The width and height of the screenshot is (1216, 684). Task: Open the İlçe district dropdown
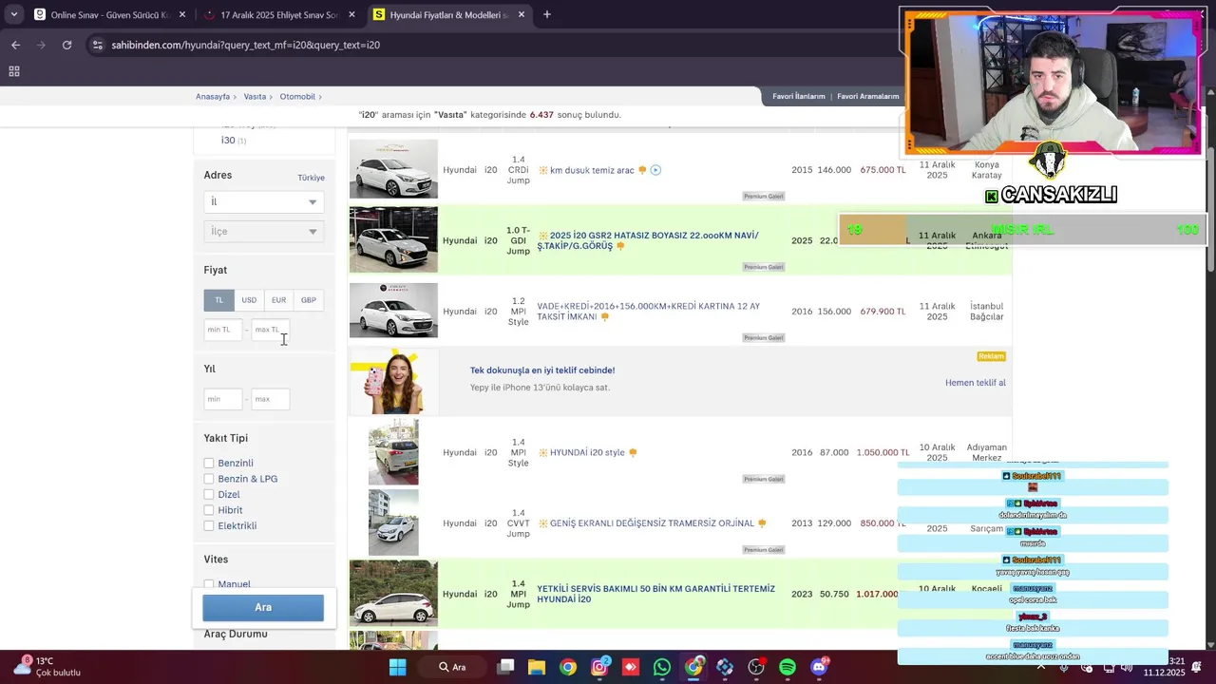[263, 231]
